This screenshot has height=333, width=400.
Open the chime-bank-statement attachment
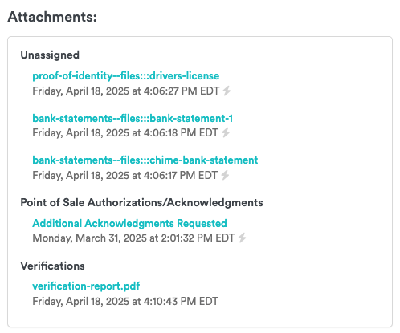pyautogui.click(x=145, y=160)
